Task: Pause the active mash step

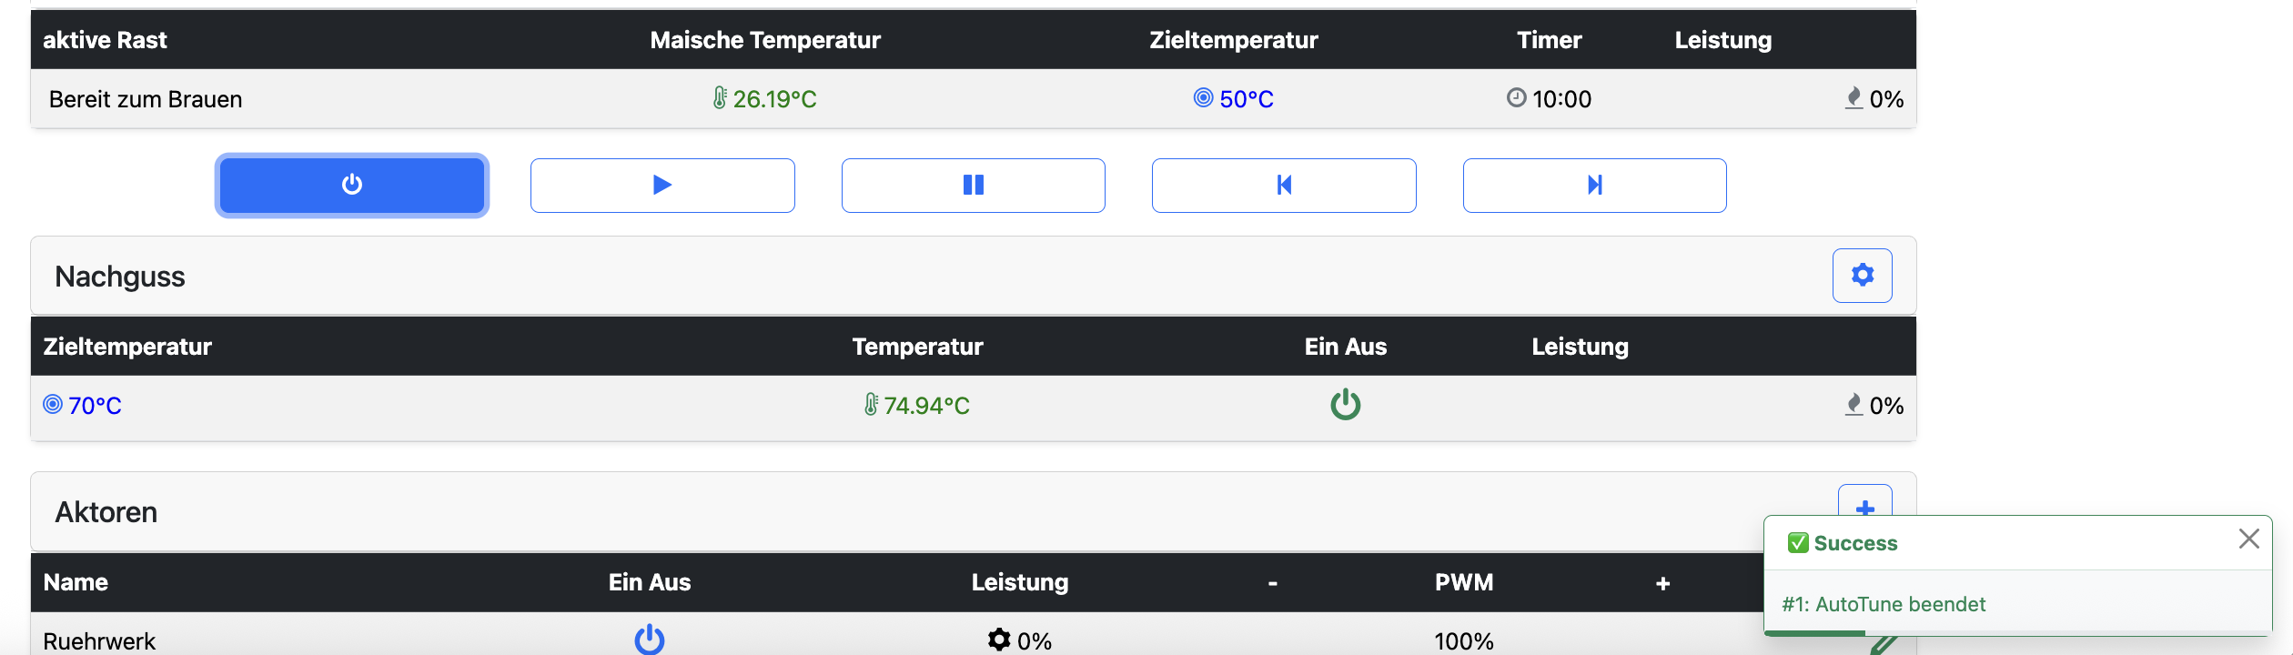Action: coord(973,186)
